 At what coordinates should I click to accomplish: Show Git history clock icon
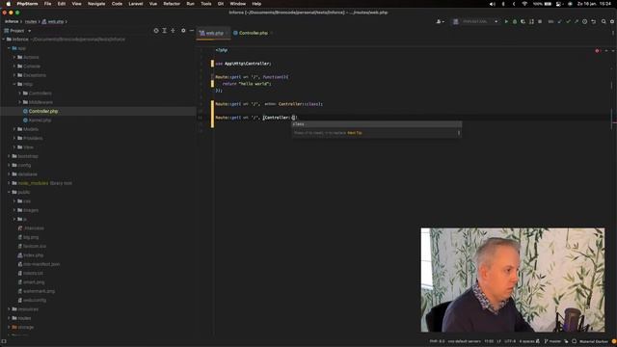click(x=585, y=21)
